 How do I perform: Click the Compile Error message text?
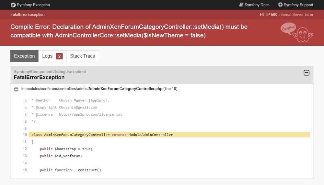(129, 31)
